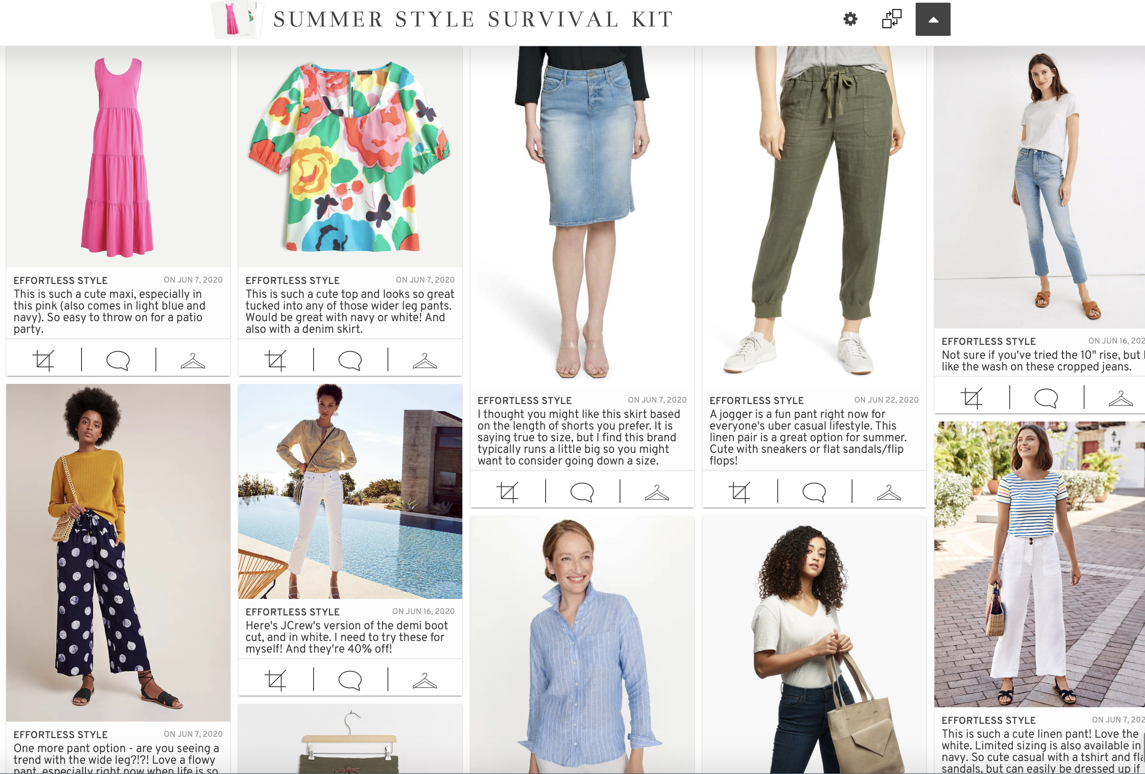Screen dimensions: 1145x774
Task: Open comment bubble under floral top
Action: (350, 360)
